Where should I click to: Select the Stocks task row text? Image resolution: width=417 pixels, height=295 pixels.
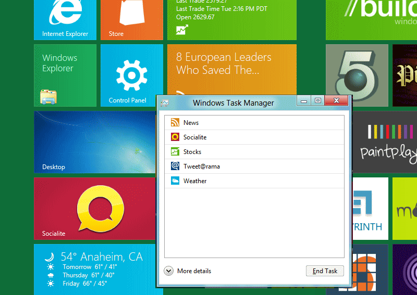192,152
